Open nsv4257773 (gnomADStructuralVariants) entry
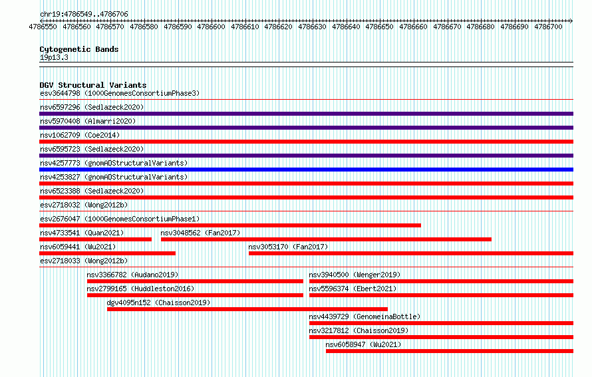The height and width of the screenshot is (377, 592). (114, 163)
